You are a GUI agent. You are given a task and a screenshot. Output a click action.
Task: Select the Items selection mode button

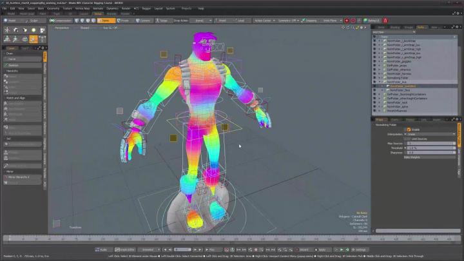(104, 21)
